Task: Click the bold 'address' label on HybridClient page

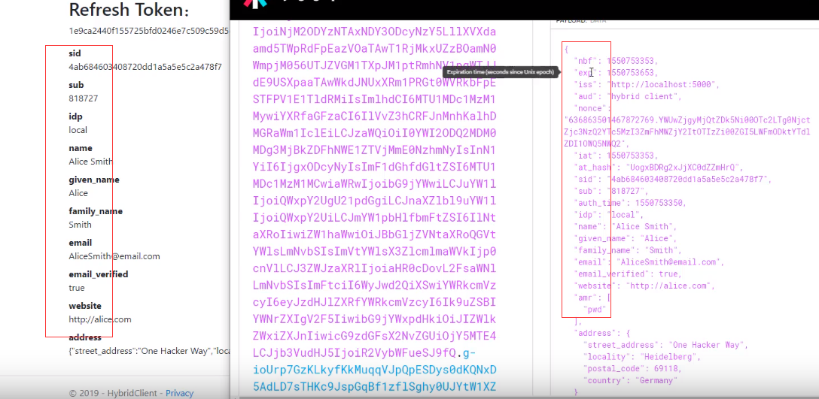Action: point(85,337)
